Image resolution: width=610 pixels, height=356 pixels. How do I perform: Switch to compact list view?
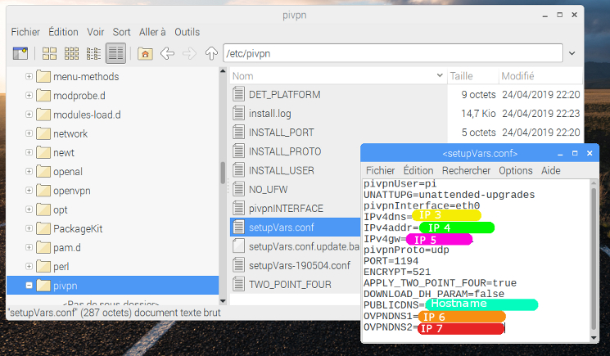(x=93, y=53)
